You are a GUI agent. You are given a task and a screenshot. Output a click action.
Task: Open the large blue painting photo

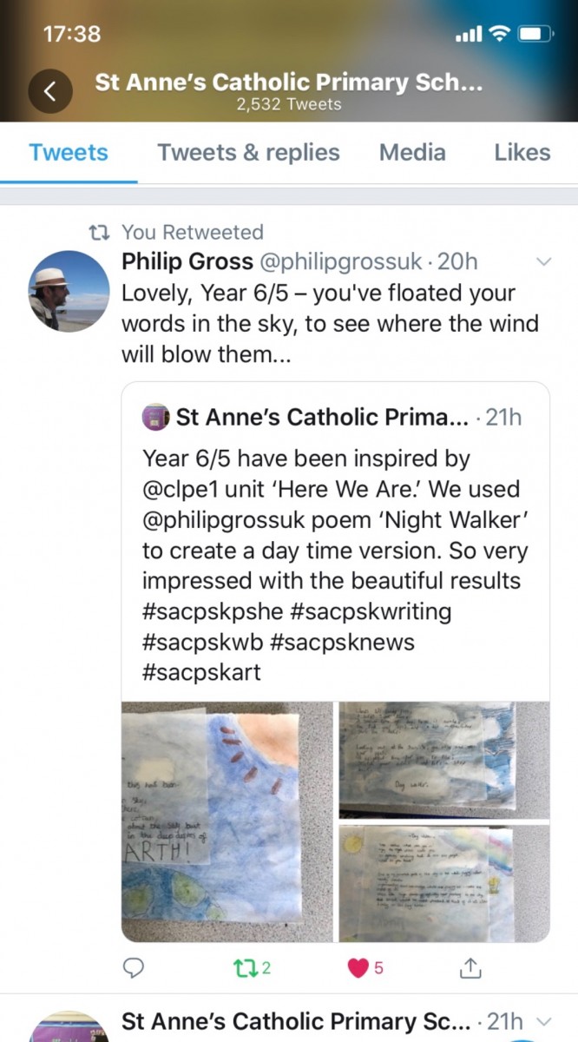(227, 821)
